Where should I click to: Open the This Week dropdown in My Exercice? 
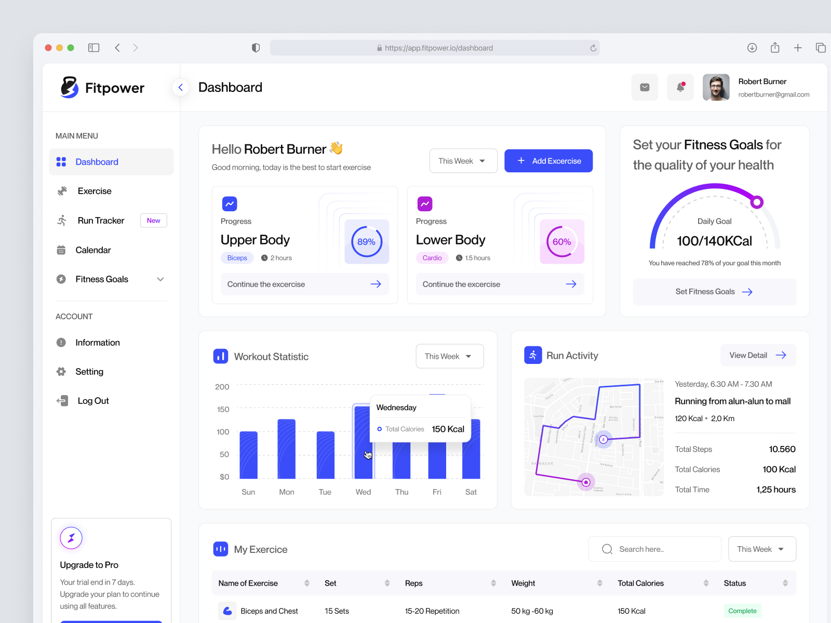[x=761, y=549]
